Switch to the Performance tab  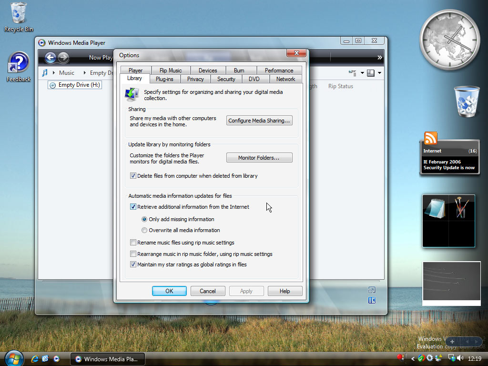(279, 71)
